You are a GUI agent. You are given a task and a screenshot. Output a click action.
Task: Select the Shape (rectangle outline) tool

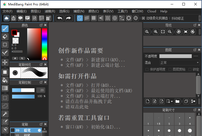[x=5, y=45]
